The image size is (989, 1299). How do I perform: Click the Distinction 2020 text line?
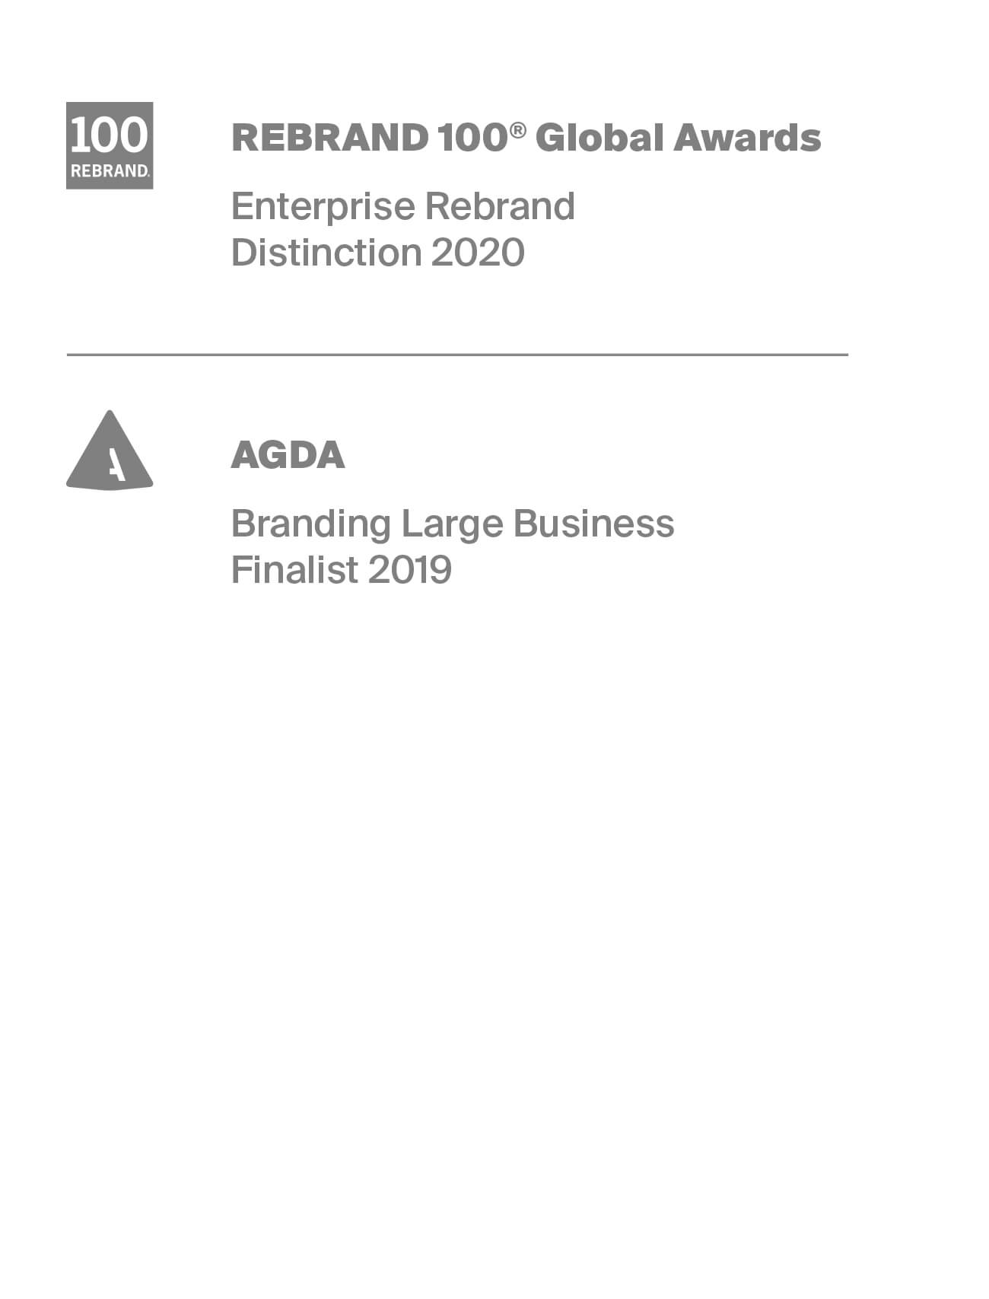(x=378, y=253)
